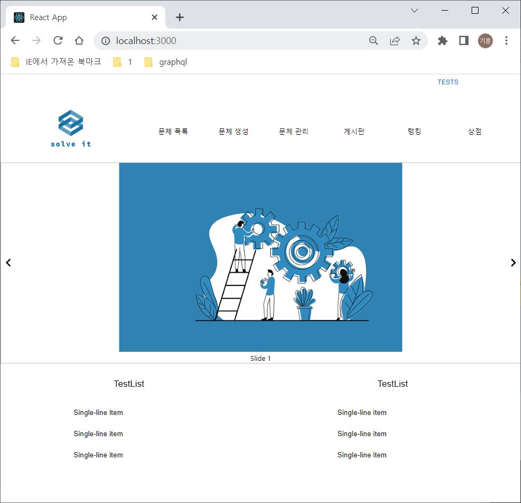
Task: Click the next slide arrow
Action: pyautogui.click(x=513, y=262)
